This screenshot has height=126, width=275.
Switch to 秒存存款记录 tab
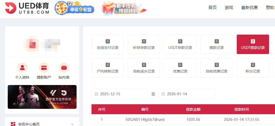144,44
